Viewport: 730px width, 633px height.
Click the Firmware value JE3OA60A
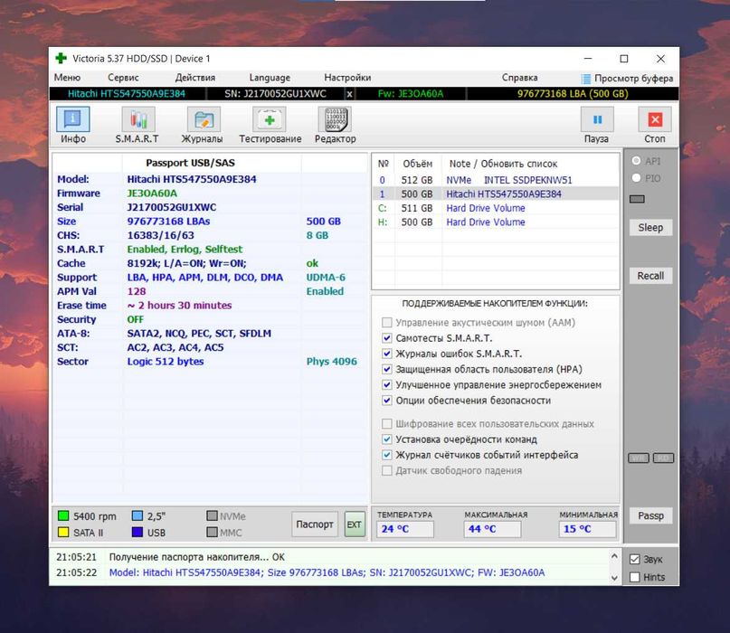coord(152,194)
